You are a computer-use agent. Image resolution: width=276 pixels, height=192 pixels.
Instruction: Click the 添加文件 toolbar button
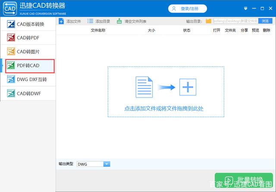coord(70,21)
